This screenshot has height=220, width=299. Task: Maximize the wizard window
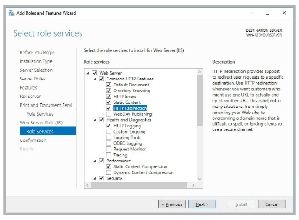point(267,13)
